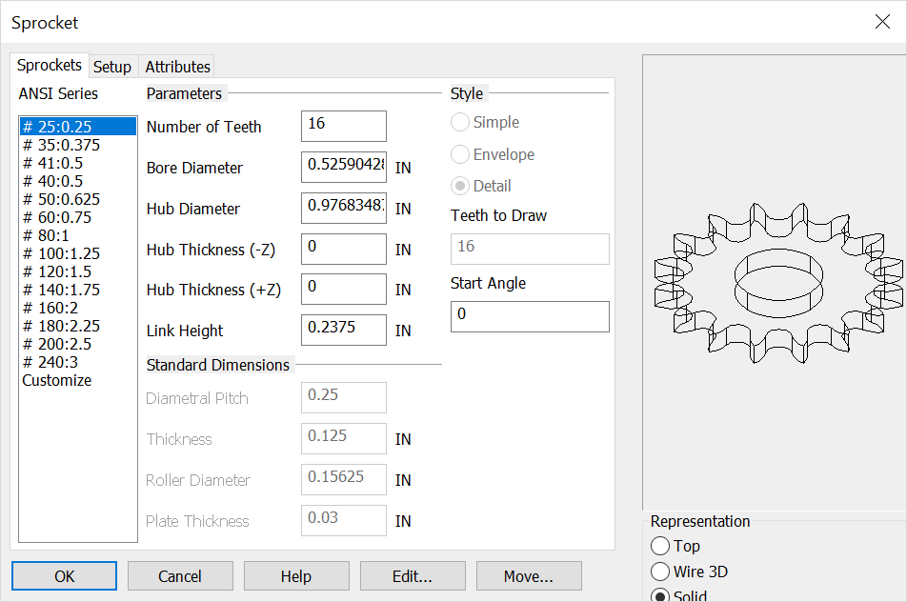
Task: Confirm the sprocket settings with OK
Action: [63, 575]
